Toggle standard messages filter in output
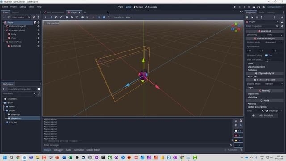This screenshot has width=286, height=161. [238, 131]
